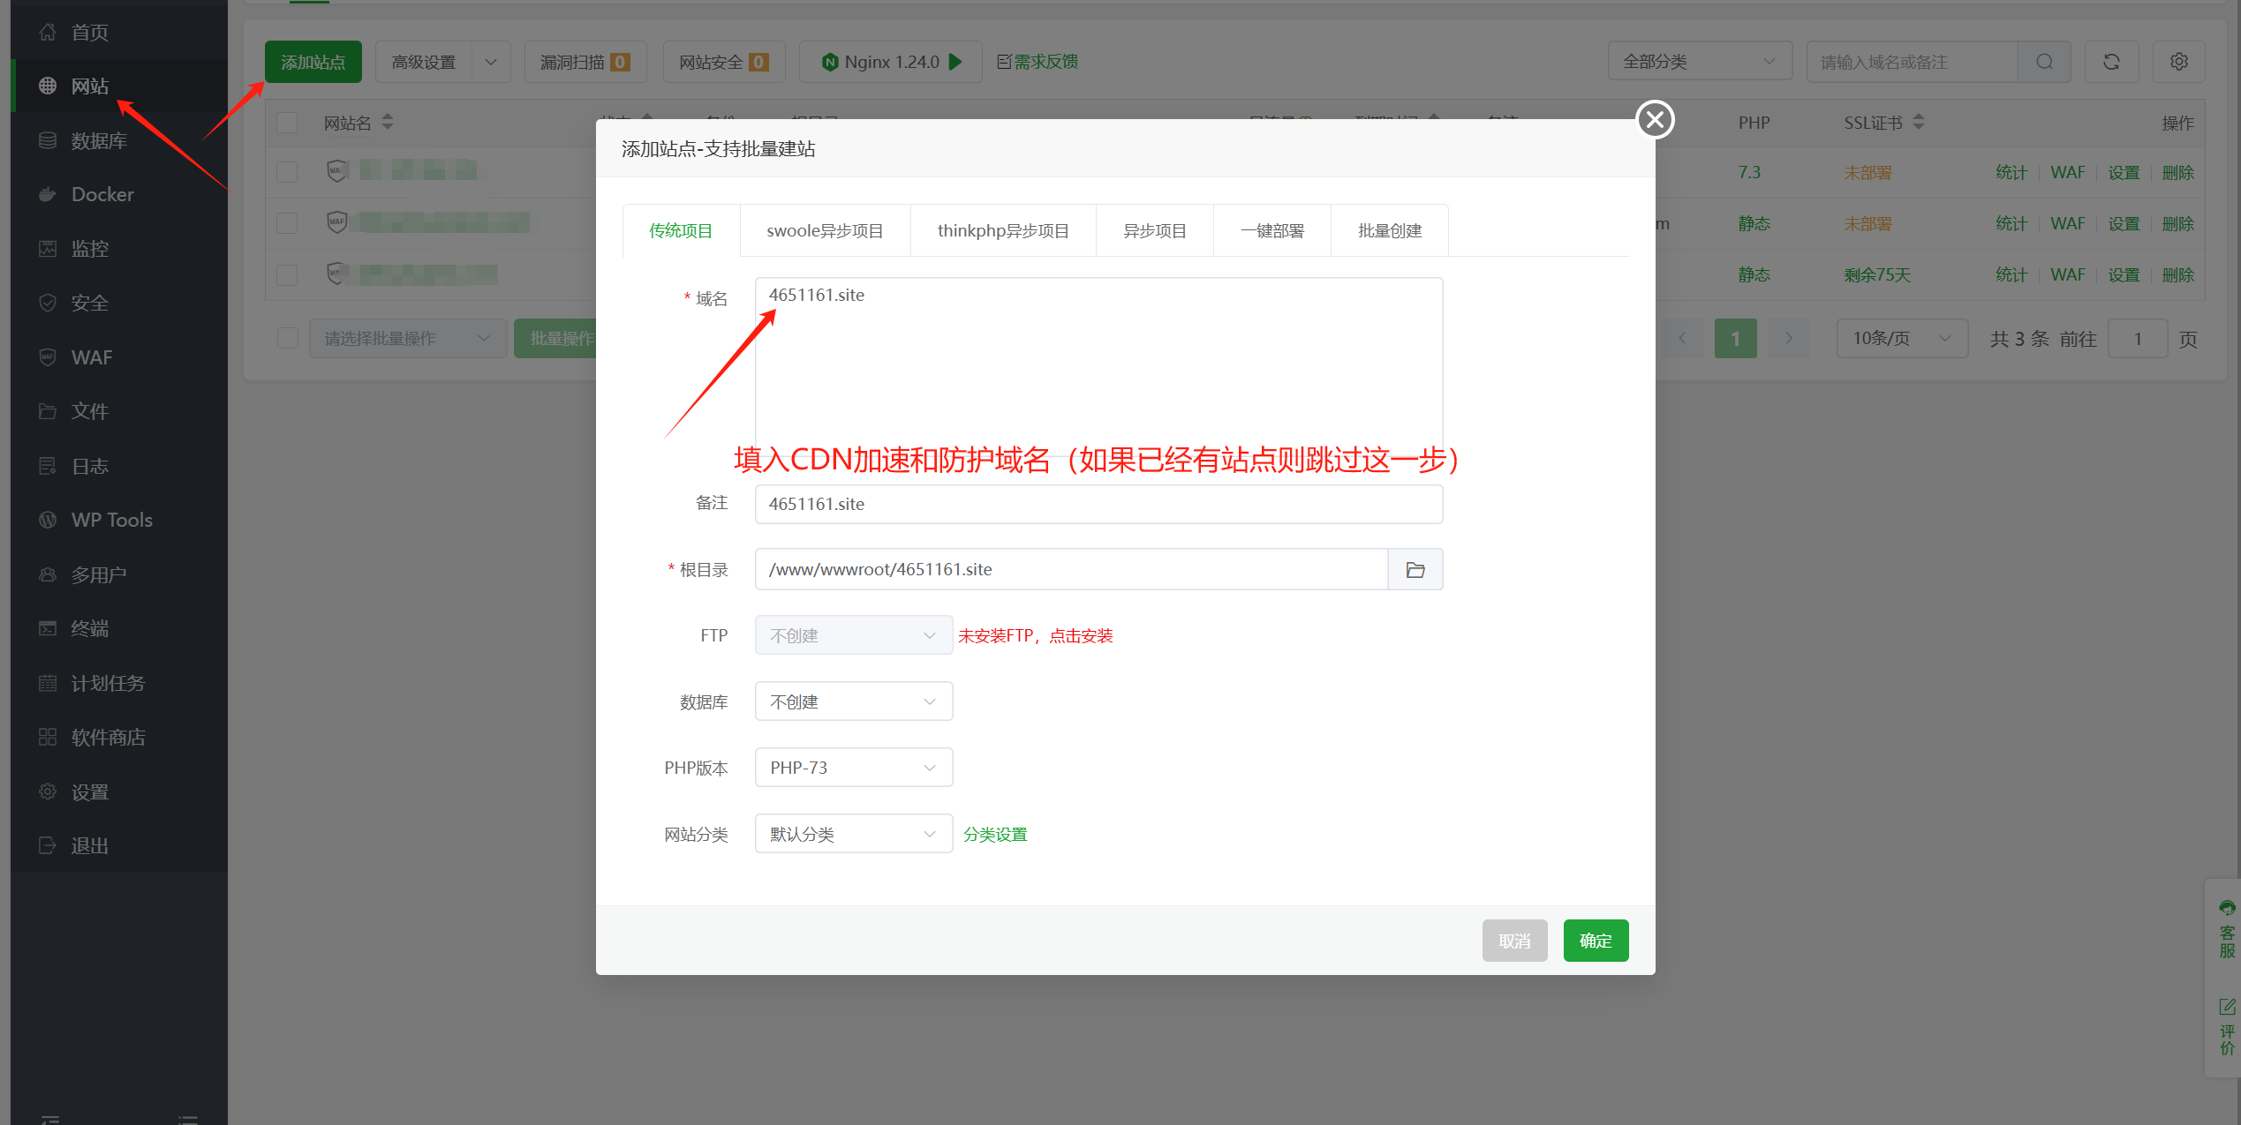Open the WP Tools WordPress icon
2241x1125 pixels.
coord(48,520)
